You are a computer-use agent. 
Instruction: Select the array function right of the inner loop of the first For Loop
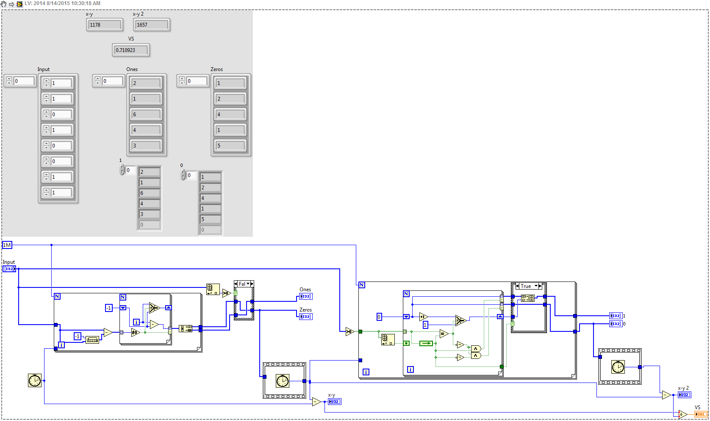(x=186, y=328)
